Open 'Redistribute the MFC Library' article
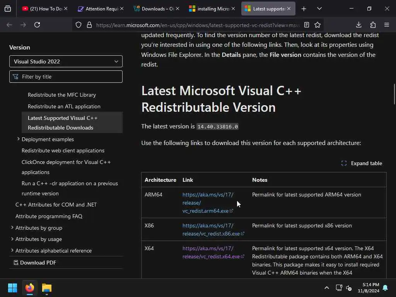This screenshot has width=396, height=297. pyautogui.click(x=62, y=95)
